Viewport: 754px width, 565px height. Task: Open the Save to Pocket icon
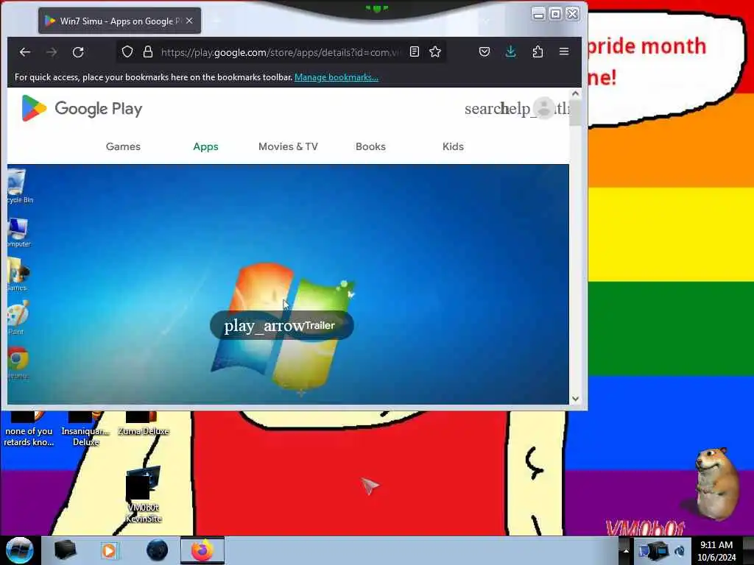pos(485,52)
